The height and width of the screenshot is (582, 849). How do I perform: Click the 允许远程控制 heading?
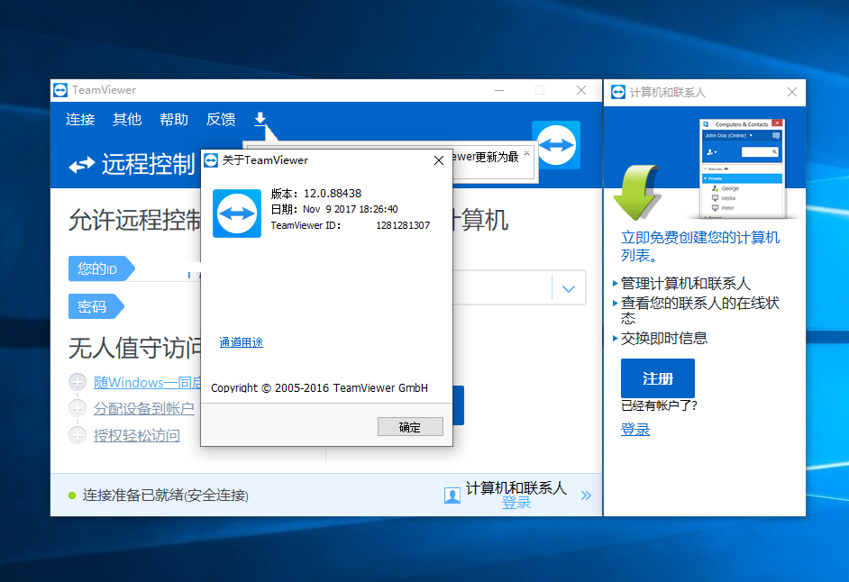coord(135,220)
